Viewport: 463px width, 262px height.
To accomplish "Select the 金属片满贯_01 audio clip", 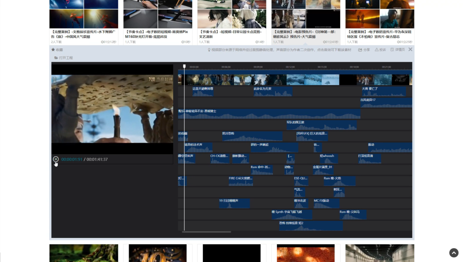I will tap(323, 170).
